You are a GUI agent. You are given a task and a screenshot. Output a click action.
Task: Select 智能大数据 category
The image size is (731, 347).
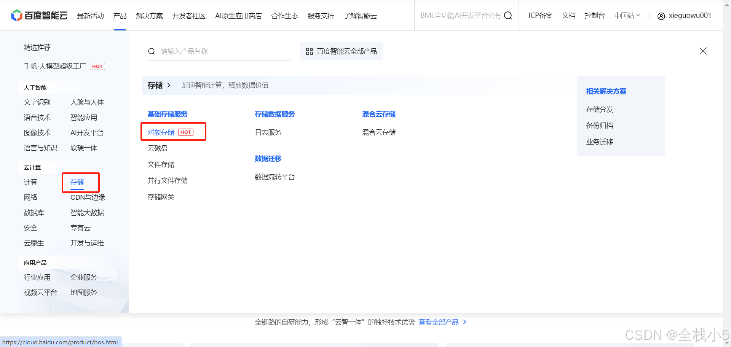pos(87,213)
